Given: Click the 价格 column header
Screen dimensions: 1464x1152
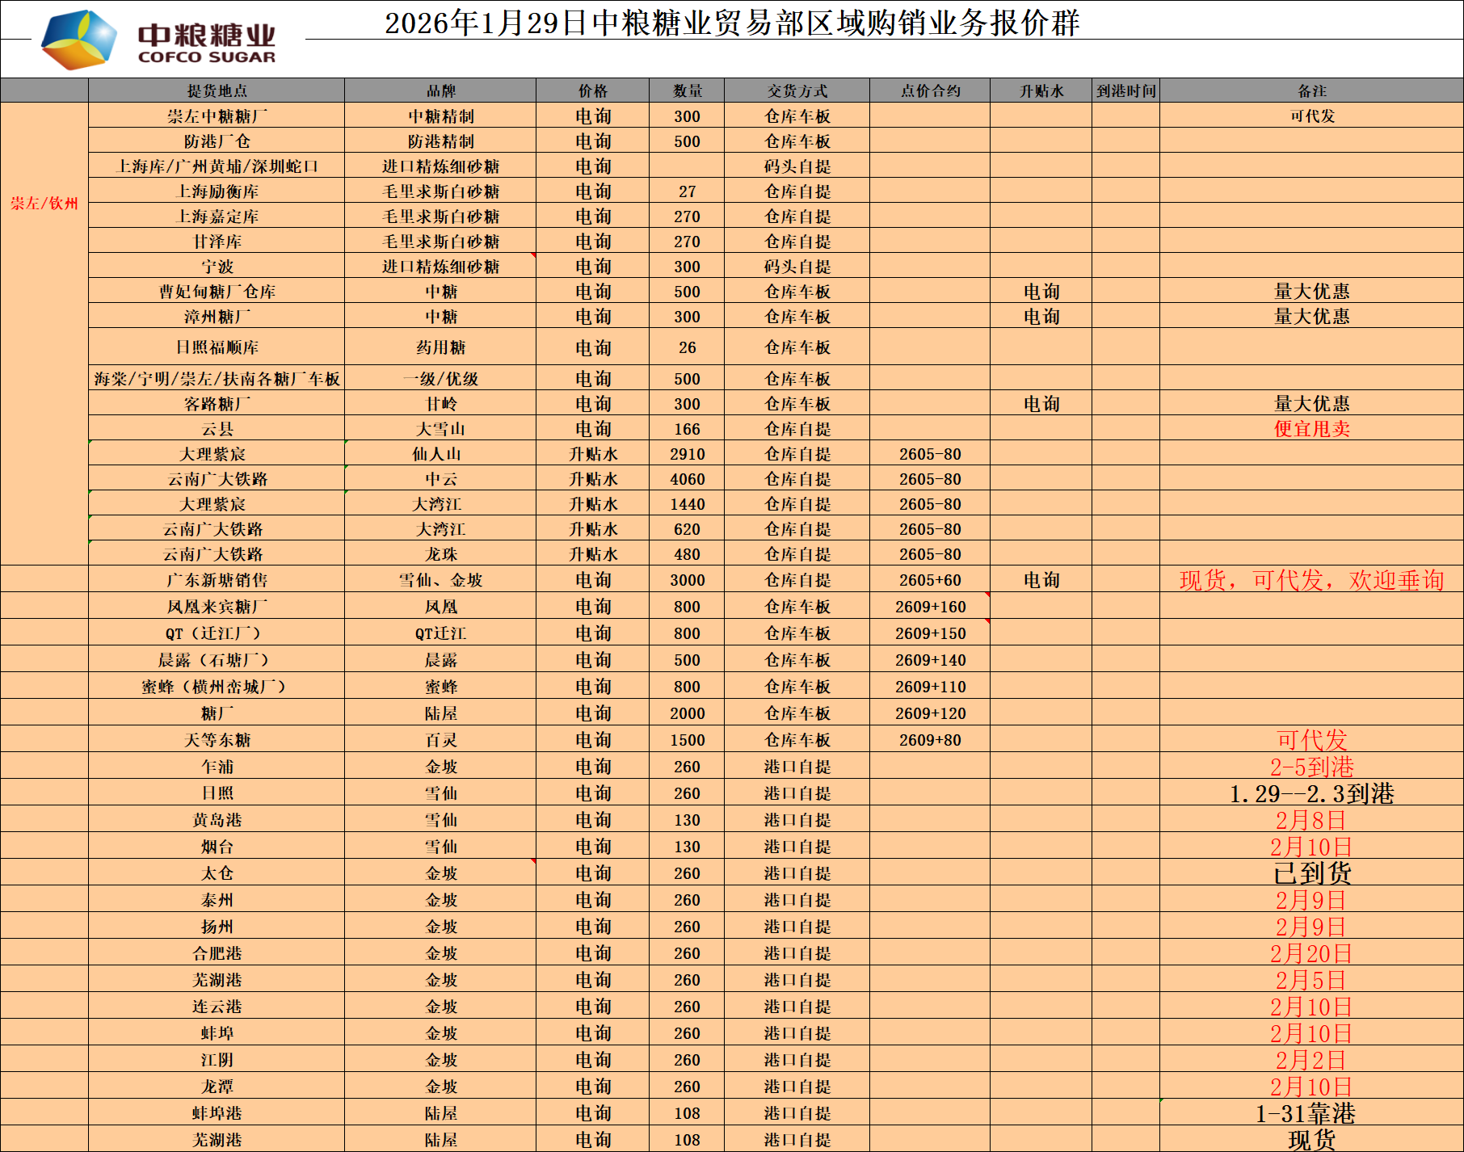Looking at the screenshot, I should click(x=592, y=91).
